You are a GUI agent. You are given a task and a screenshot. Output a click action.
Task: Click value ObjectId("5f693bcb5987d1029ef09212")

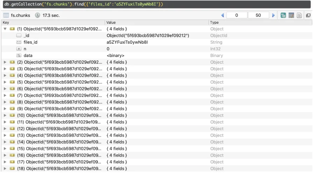[148, 36]
